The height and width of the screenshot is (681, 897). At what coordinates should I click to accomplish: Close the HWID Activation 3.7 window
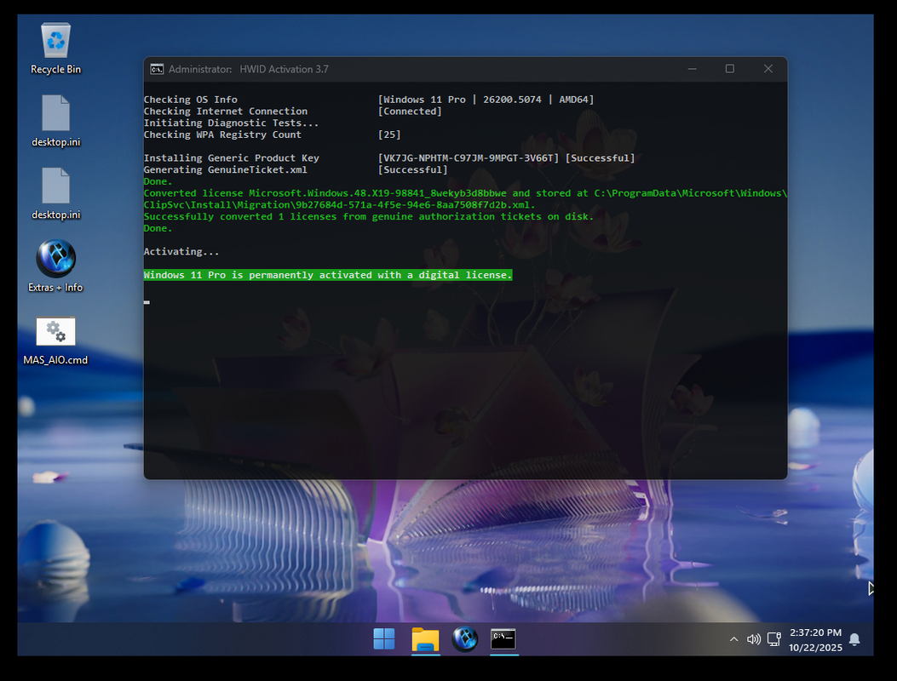point(768,69)
